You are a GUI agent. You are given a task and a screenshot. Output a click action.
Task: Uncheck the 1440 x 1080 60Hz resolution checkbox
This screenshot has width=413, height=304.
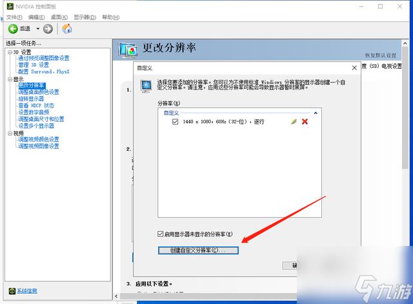(x=175, y=122)
